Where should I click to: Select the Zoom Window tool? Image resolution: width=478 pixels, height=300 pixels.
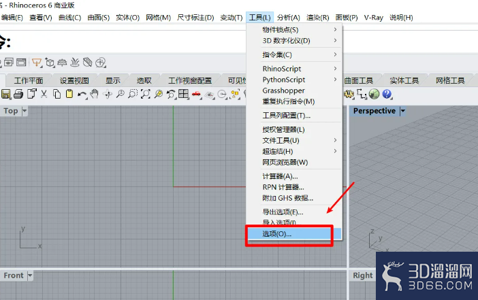pyautogui.click(x=133, y=94)
